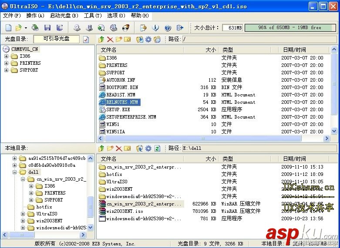The height and width of the screenshot is (248, 340).
Task: Sort local files by 类型 column header
Action: [x=245, y=159]
